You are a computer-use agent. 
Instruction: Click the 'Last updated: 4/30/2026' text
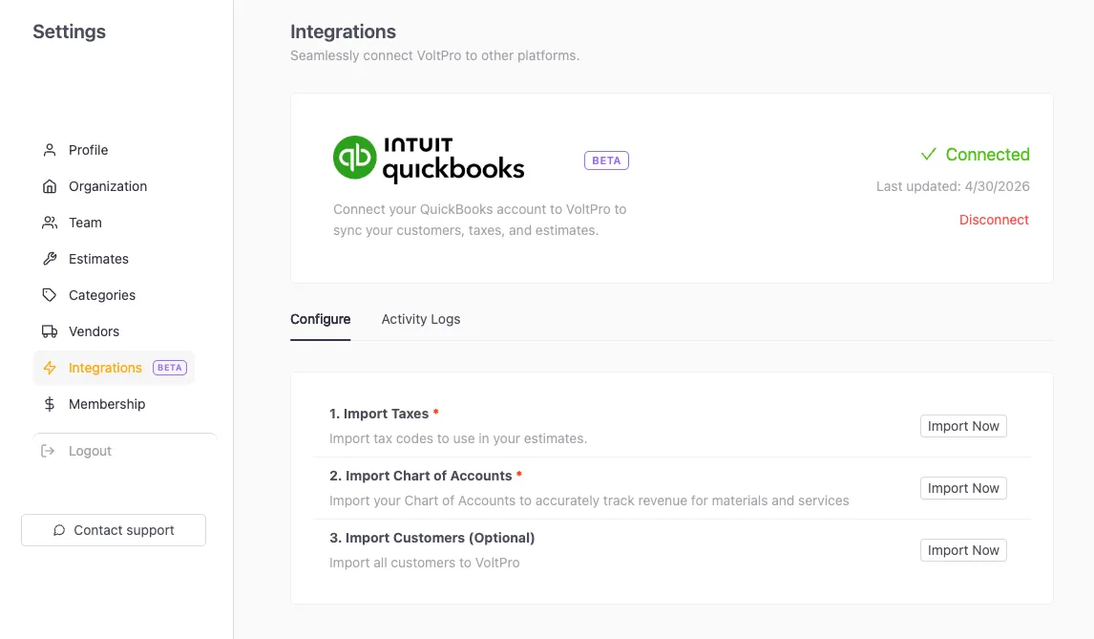tap(953, 186)
